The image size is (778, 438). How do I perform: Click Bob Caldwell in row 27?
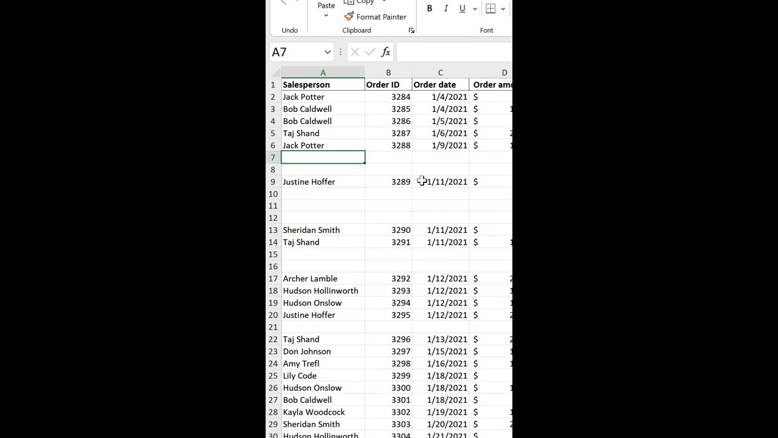click(307, 400)
